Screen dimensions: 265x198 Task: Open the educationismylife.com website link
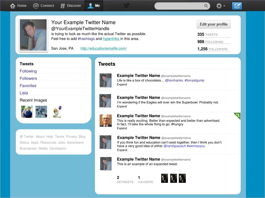coord(104,48)
